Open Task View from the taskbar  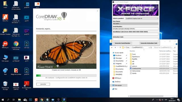tap(14, 100)
